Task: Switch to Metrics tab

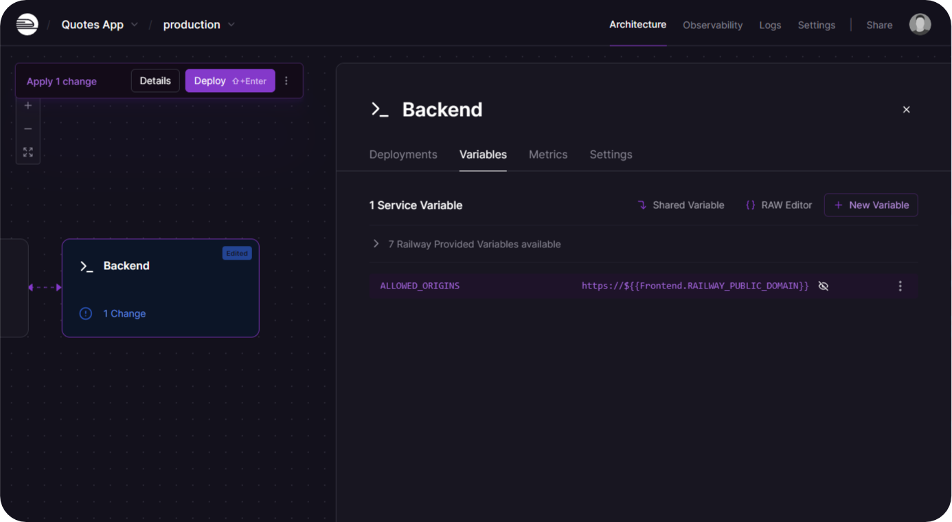Action: tap(548, 155)
